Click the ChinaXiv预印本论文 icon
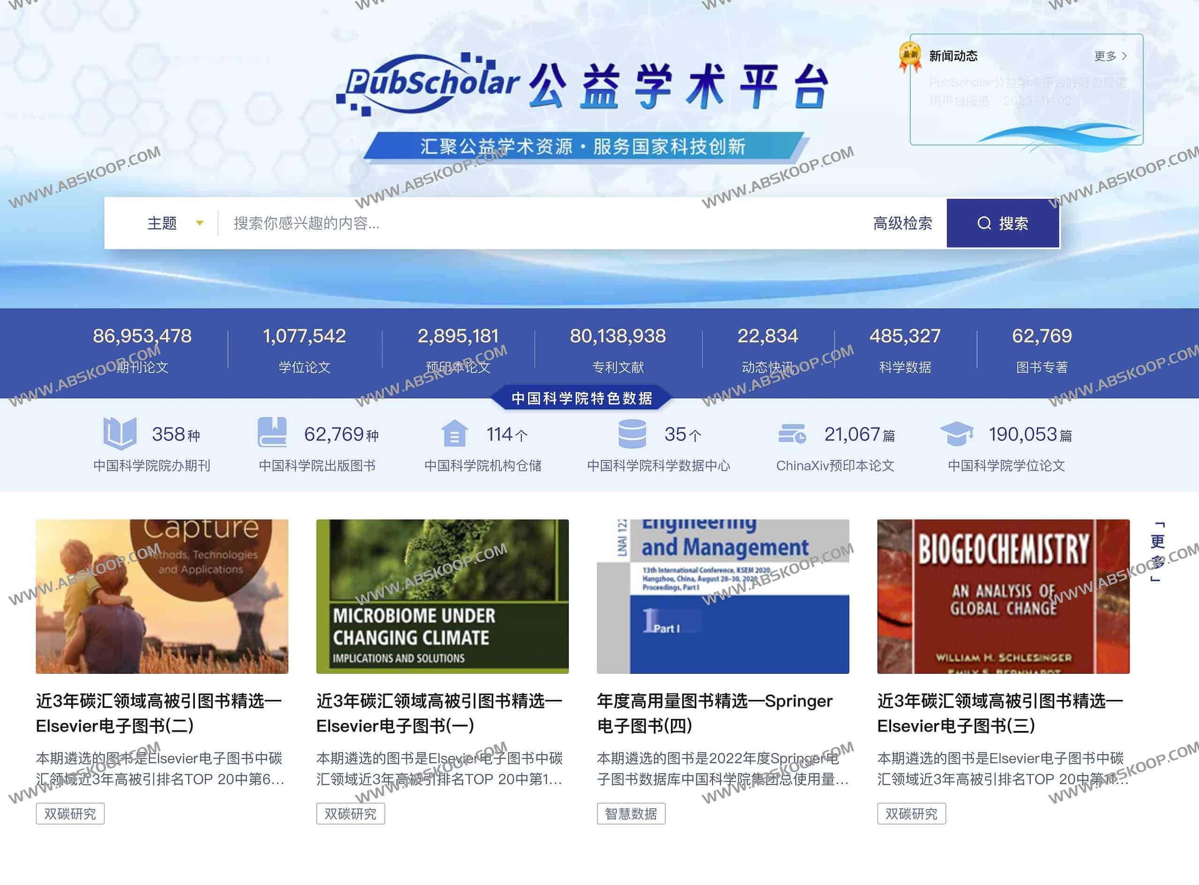Viewport: 1199px width, 885px height. point(793,434)
